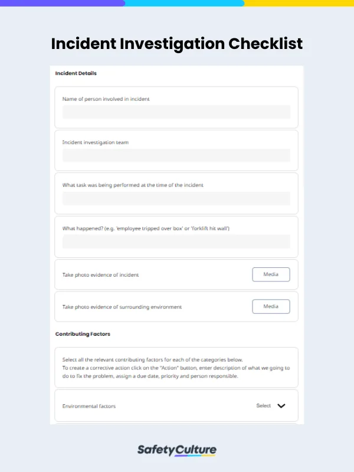Expand the Environmental factors chevron arrow
The height and width of the screenshot is (472, 354).
point(281,406)
